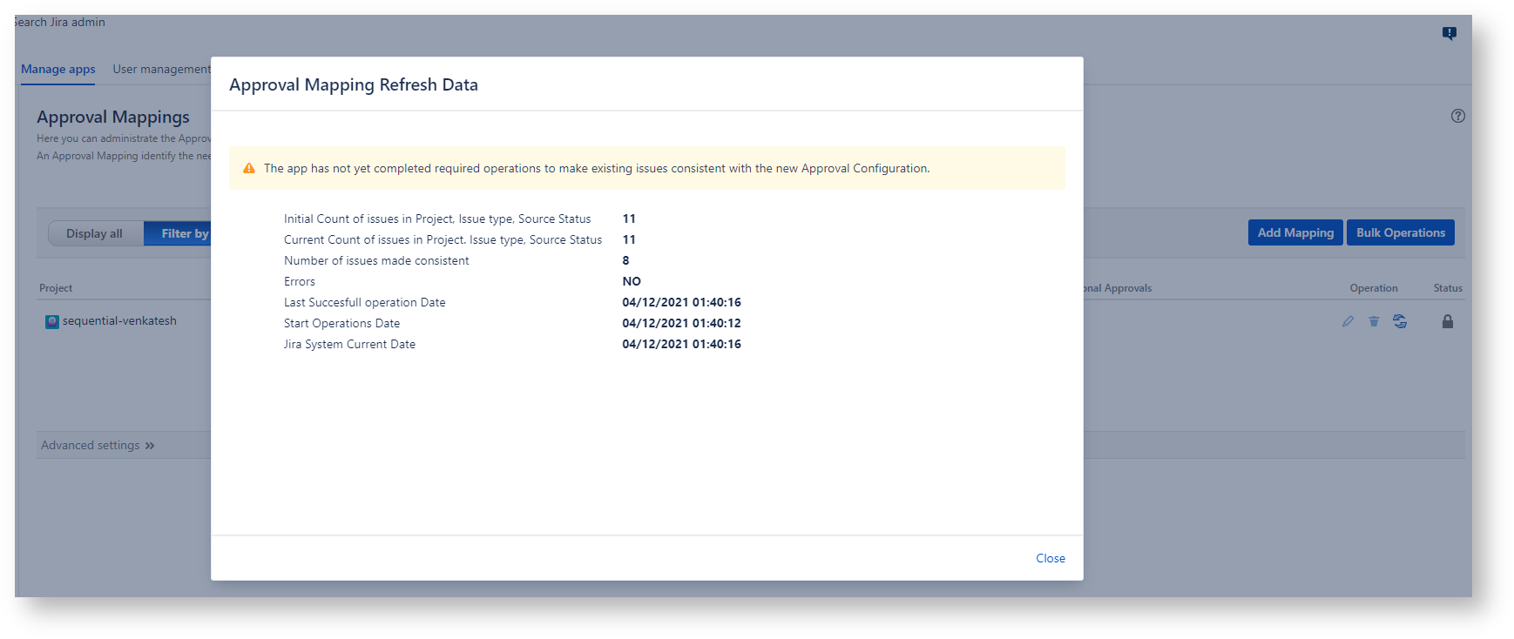This screenshot has height=639, width=1514.
Task: Click the Project column header
Action: pyautogui.click(x=56, y=288)
